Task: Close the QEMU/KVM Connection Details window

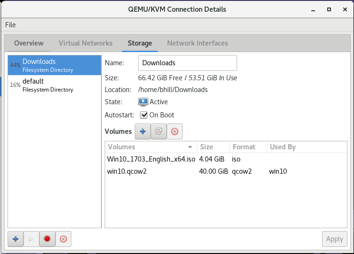Action: pyautogui.click(x=345, y=9)
